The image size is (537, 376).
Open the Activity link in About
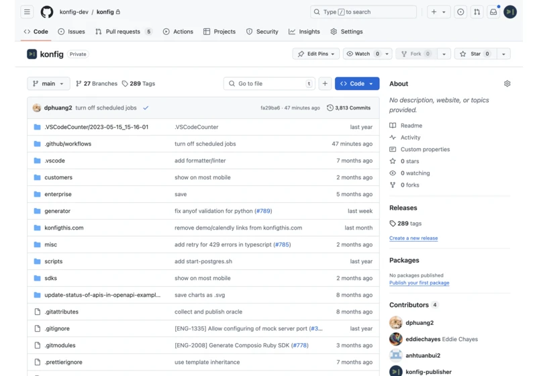pyautogui.click(x=405, y=138)
